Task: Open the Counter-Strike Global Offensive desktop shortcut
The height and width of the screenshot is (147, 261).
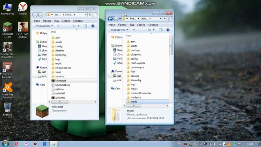Action: tap(7, 50)
